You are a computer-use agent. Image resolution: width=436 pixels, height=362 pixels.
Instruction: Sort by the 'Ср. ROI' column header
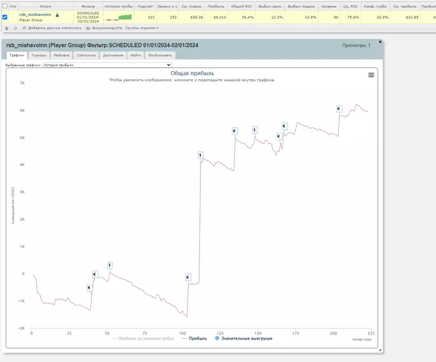point(350,6)
